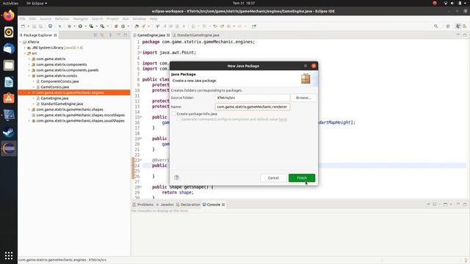Select com.game.xtetrix.components.panels package
The width and height of the screenshot is (470, 264).
pyautogui.click(x=67, y=70)
